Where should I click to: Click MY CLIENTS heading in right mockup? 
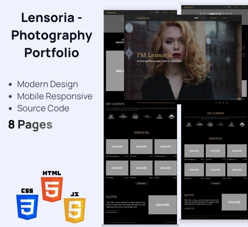click(x=216, y=113)
